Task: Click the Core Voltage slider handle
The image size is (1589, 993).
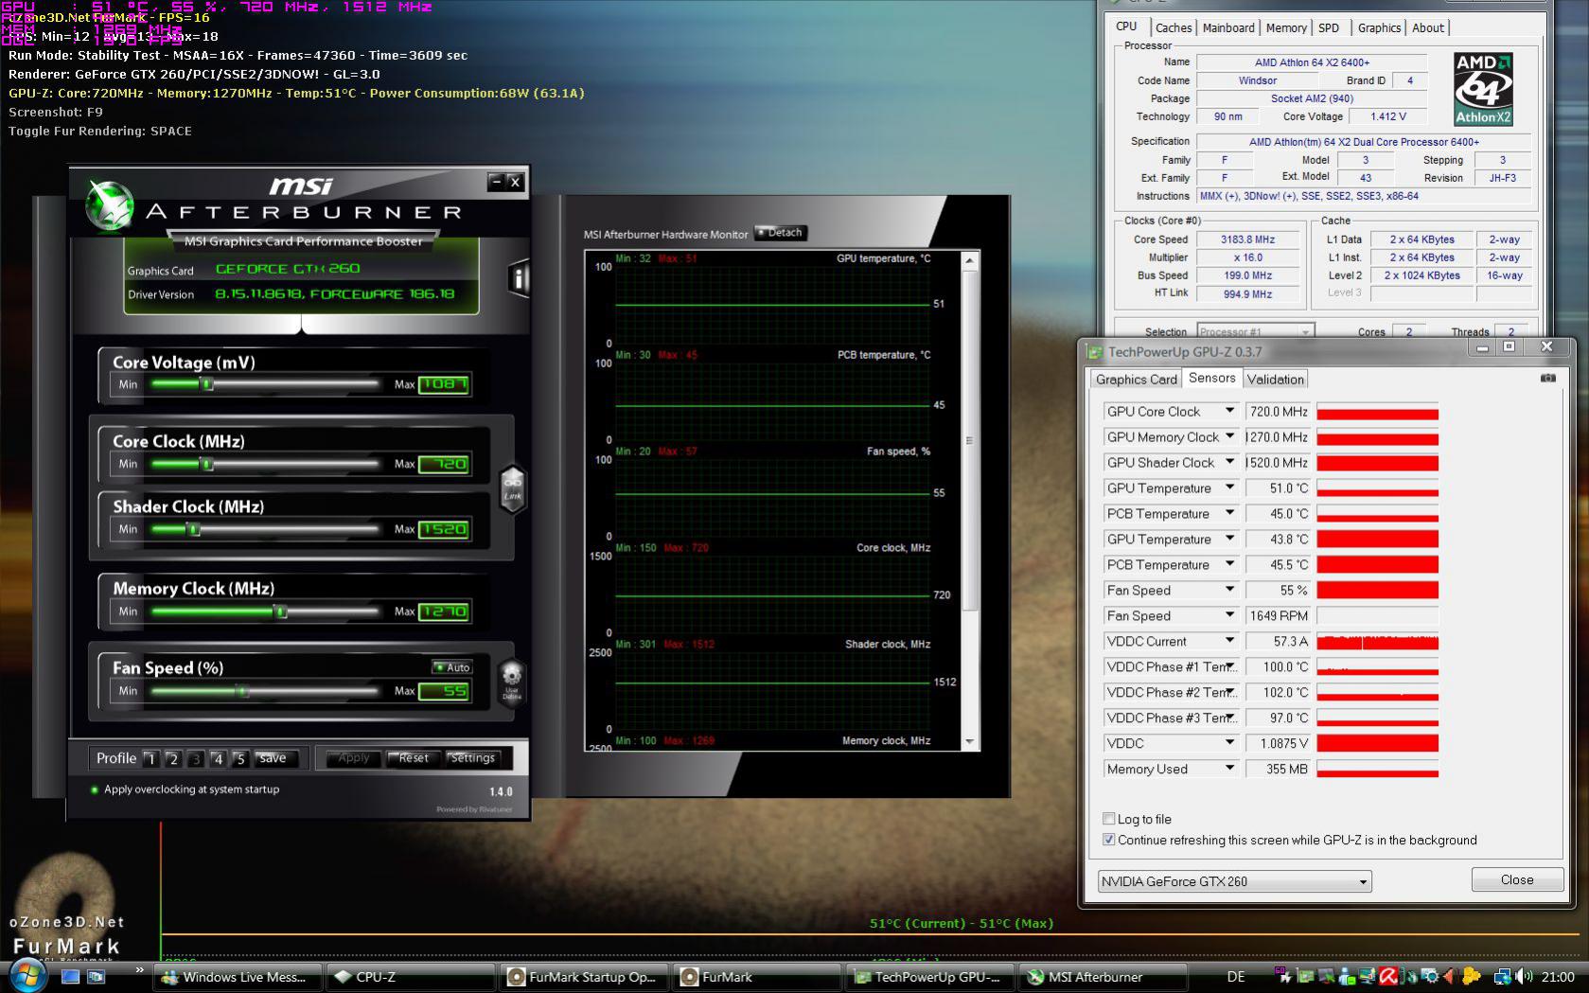Action: tap(207, 383)
